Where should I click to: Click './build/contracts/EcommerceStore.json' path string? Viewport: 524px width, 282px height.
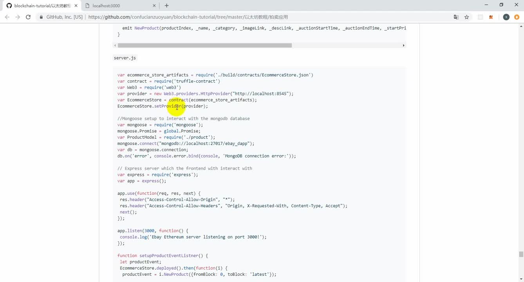[263, 75]
